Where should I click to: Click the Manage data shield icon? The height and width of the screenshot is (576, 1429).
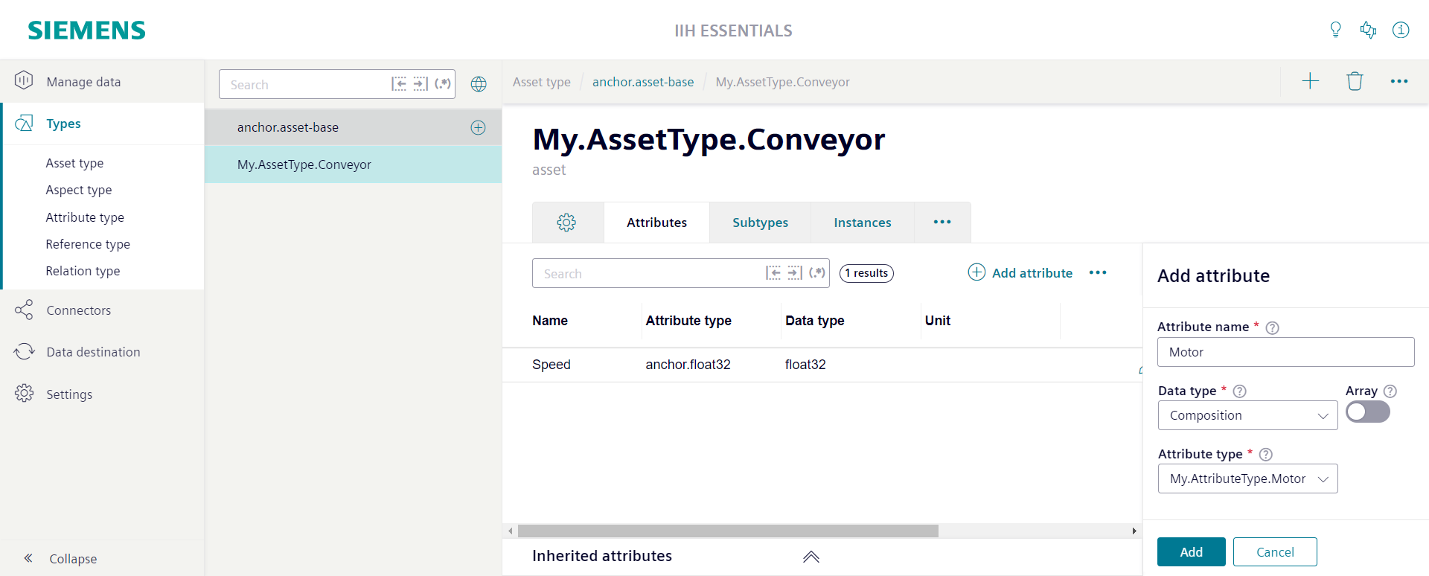point(24,80)
